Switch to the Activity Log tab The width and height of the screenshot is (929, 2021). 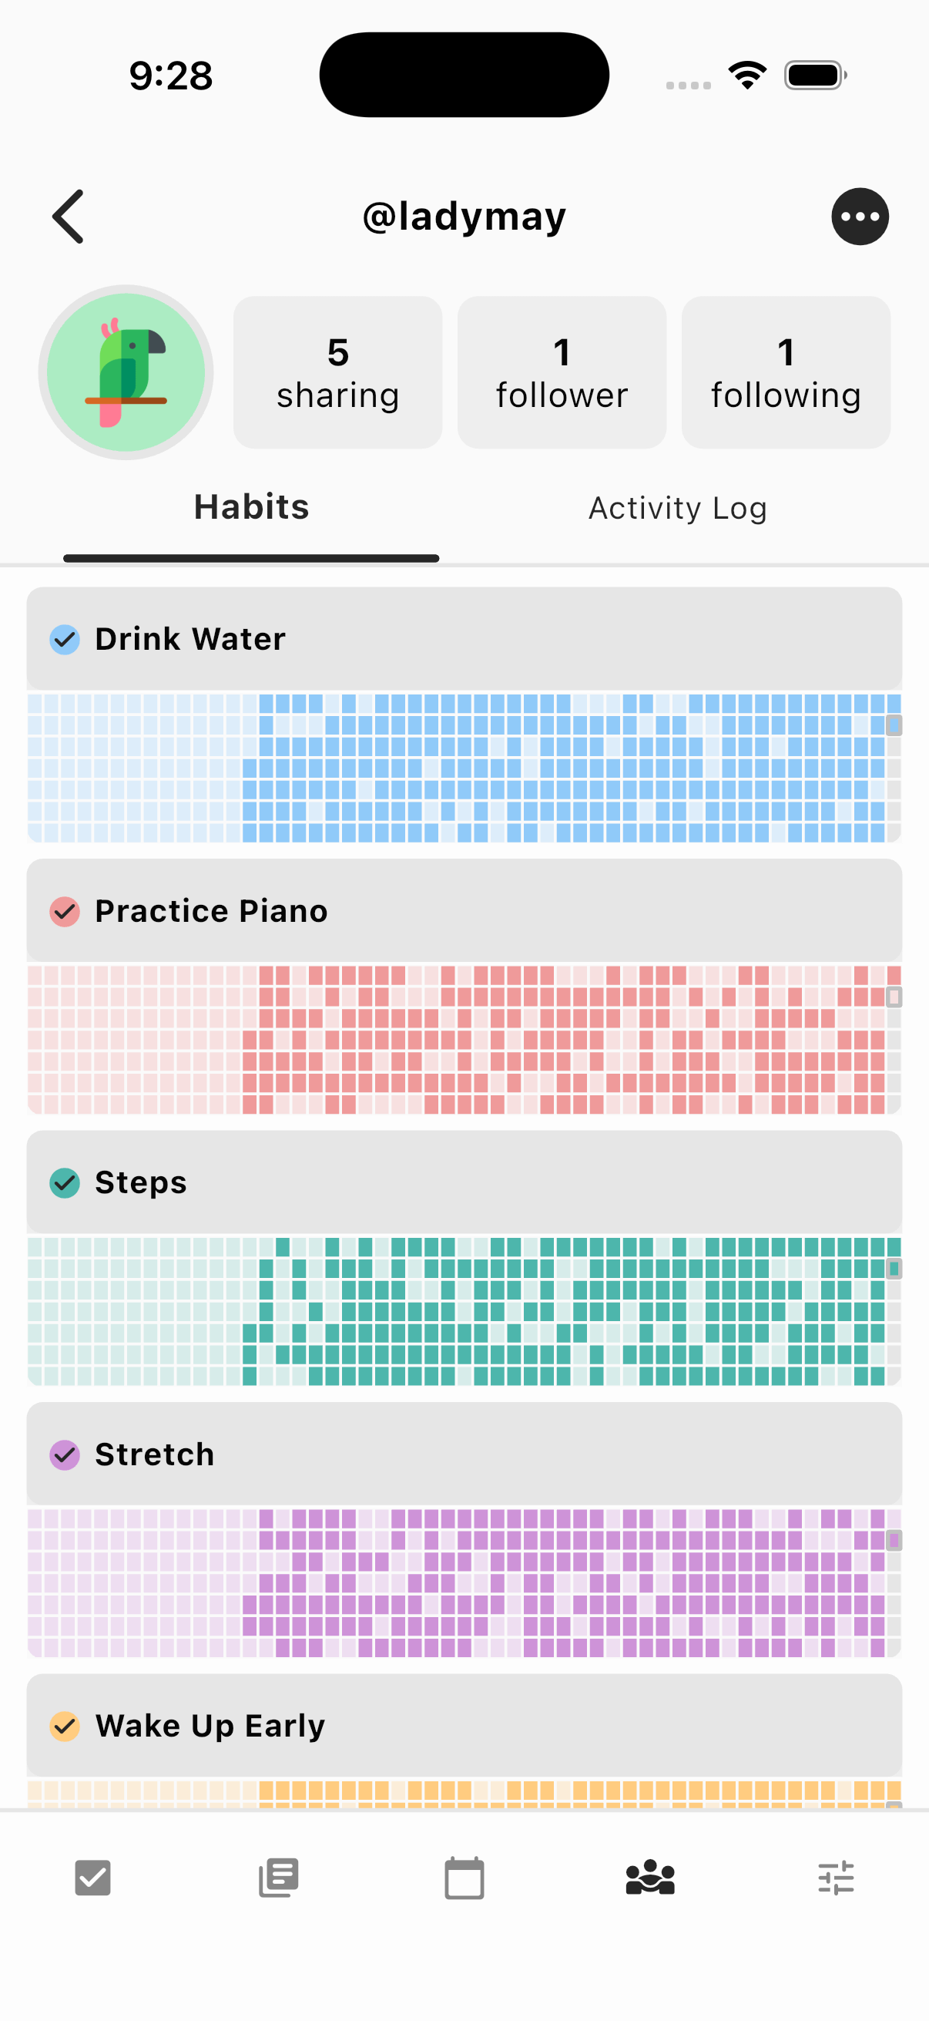click(677, 508)
